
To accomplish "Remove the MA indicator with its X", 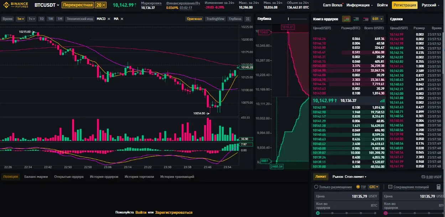I will point(122,19).
